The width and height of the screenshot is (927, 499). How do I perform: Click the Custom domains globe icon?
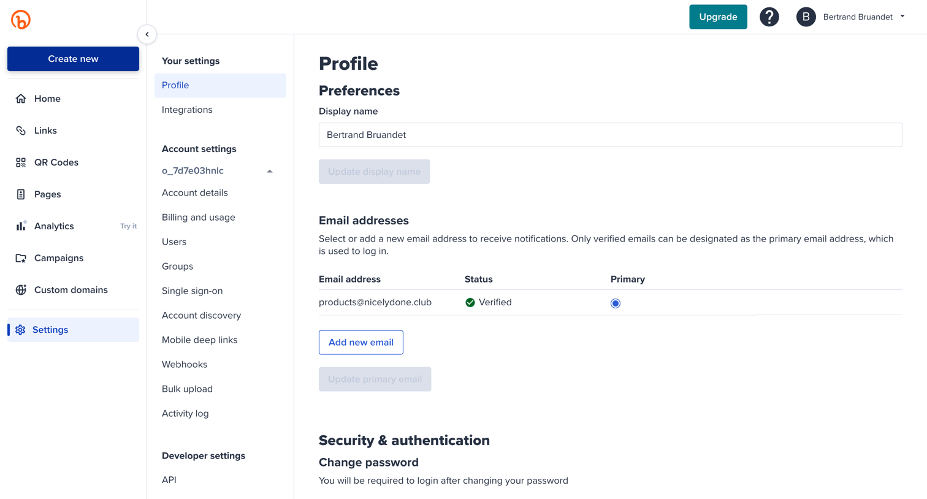21,290
